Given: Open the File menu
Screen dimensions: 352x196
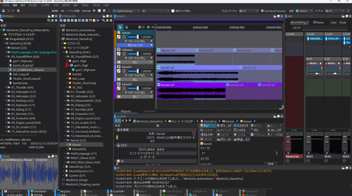Looking at the screenshot, I should pyautogui.click(x=6, y=5).
